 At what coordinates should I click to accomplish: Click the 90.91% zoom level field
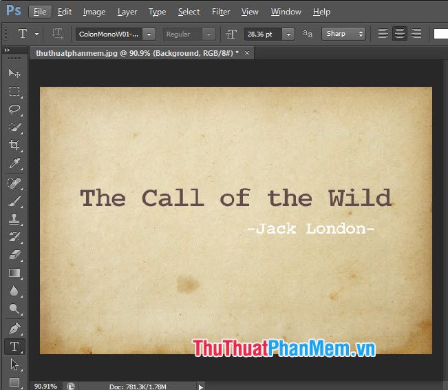[45, 387]
